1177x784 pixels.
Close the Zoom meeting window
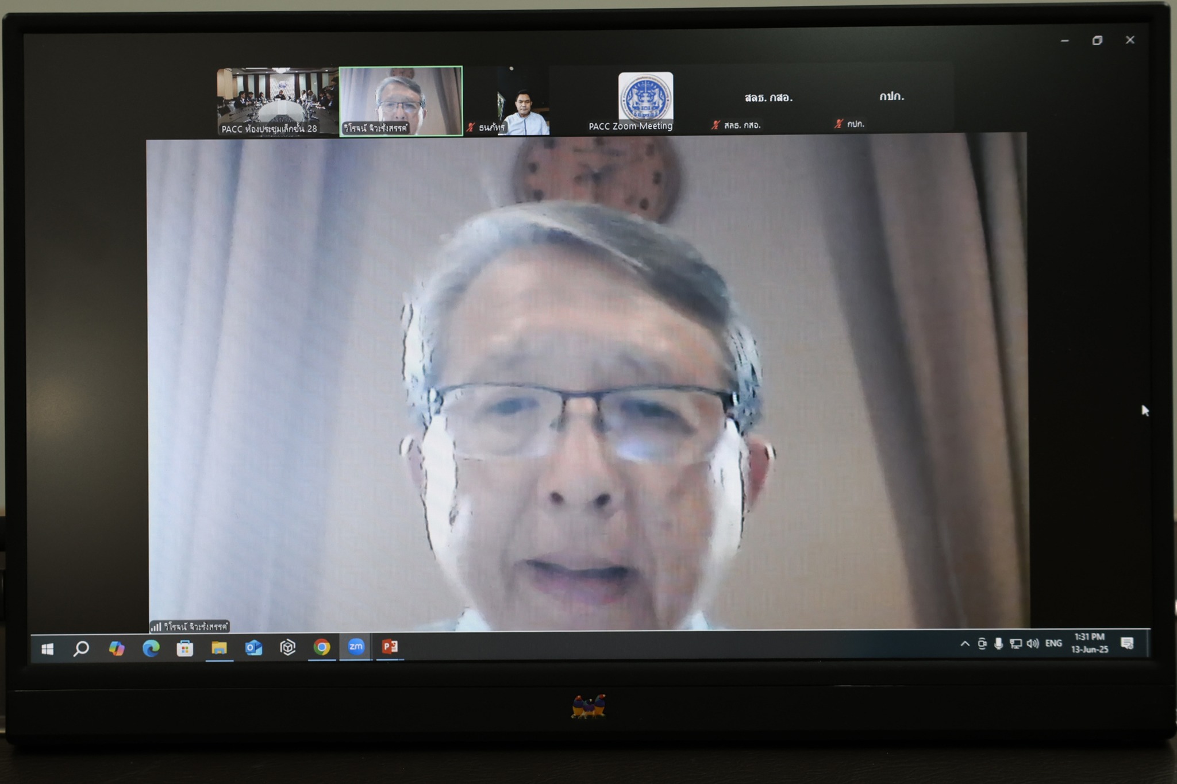(1130, 40)
